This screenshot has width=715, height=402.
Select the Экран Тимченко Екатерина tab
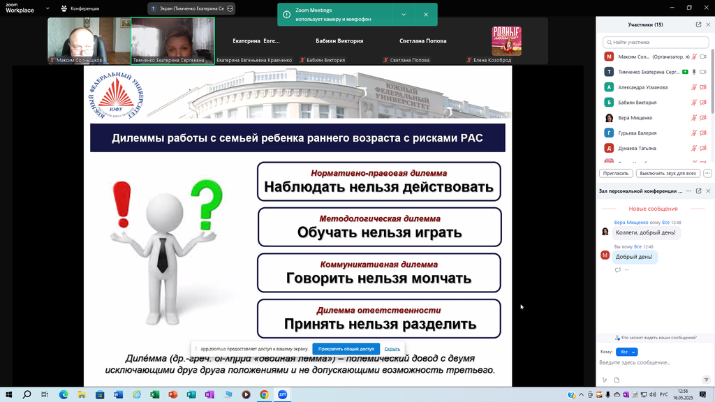[187, 8]
